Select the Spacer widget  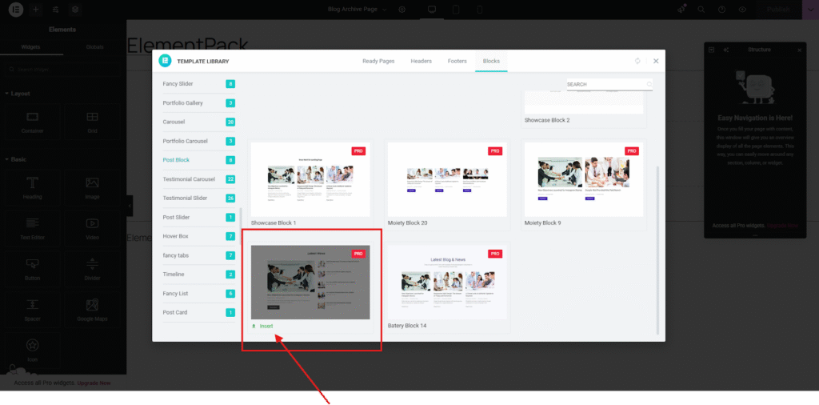32,310
